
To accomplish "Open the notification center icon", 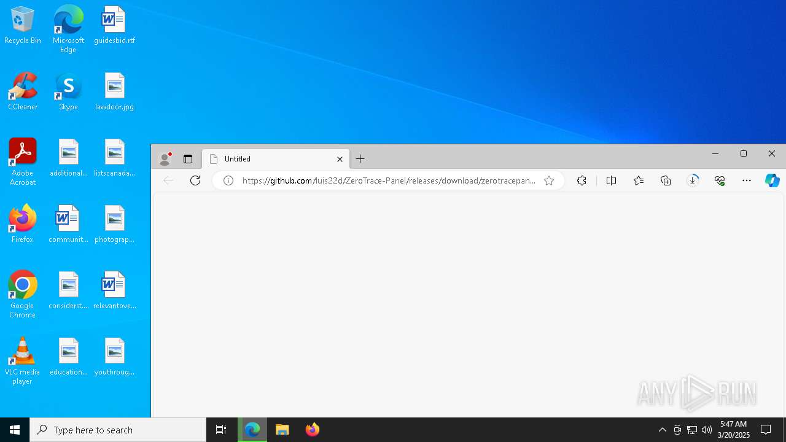I will click(x=766, y=430).
